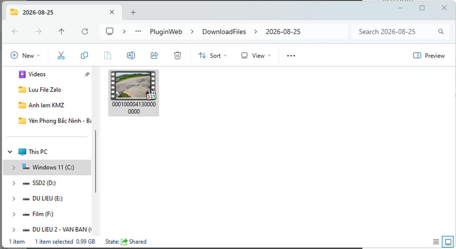
Task: Refresh the current folder
Action: (85, 32)
